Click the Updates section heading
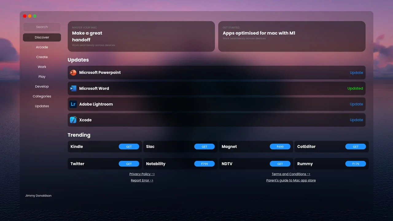This screenshot has height=221, width=393. point(78,60)
